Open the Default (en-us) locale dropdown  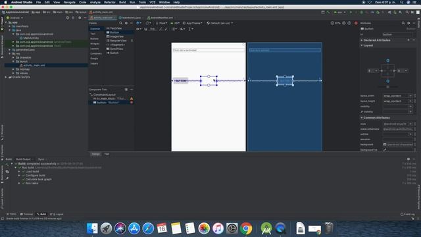(x=220, y=23)
